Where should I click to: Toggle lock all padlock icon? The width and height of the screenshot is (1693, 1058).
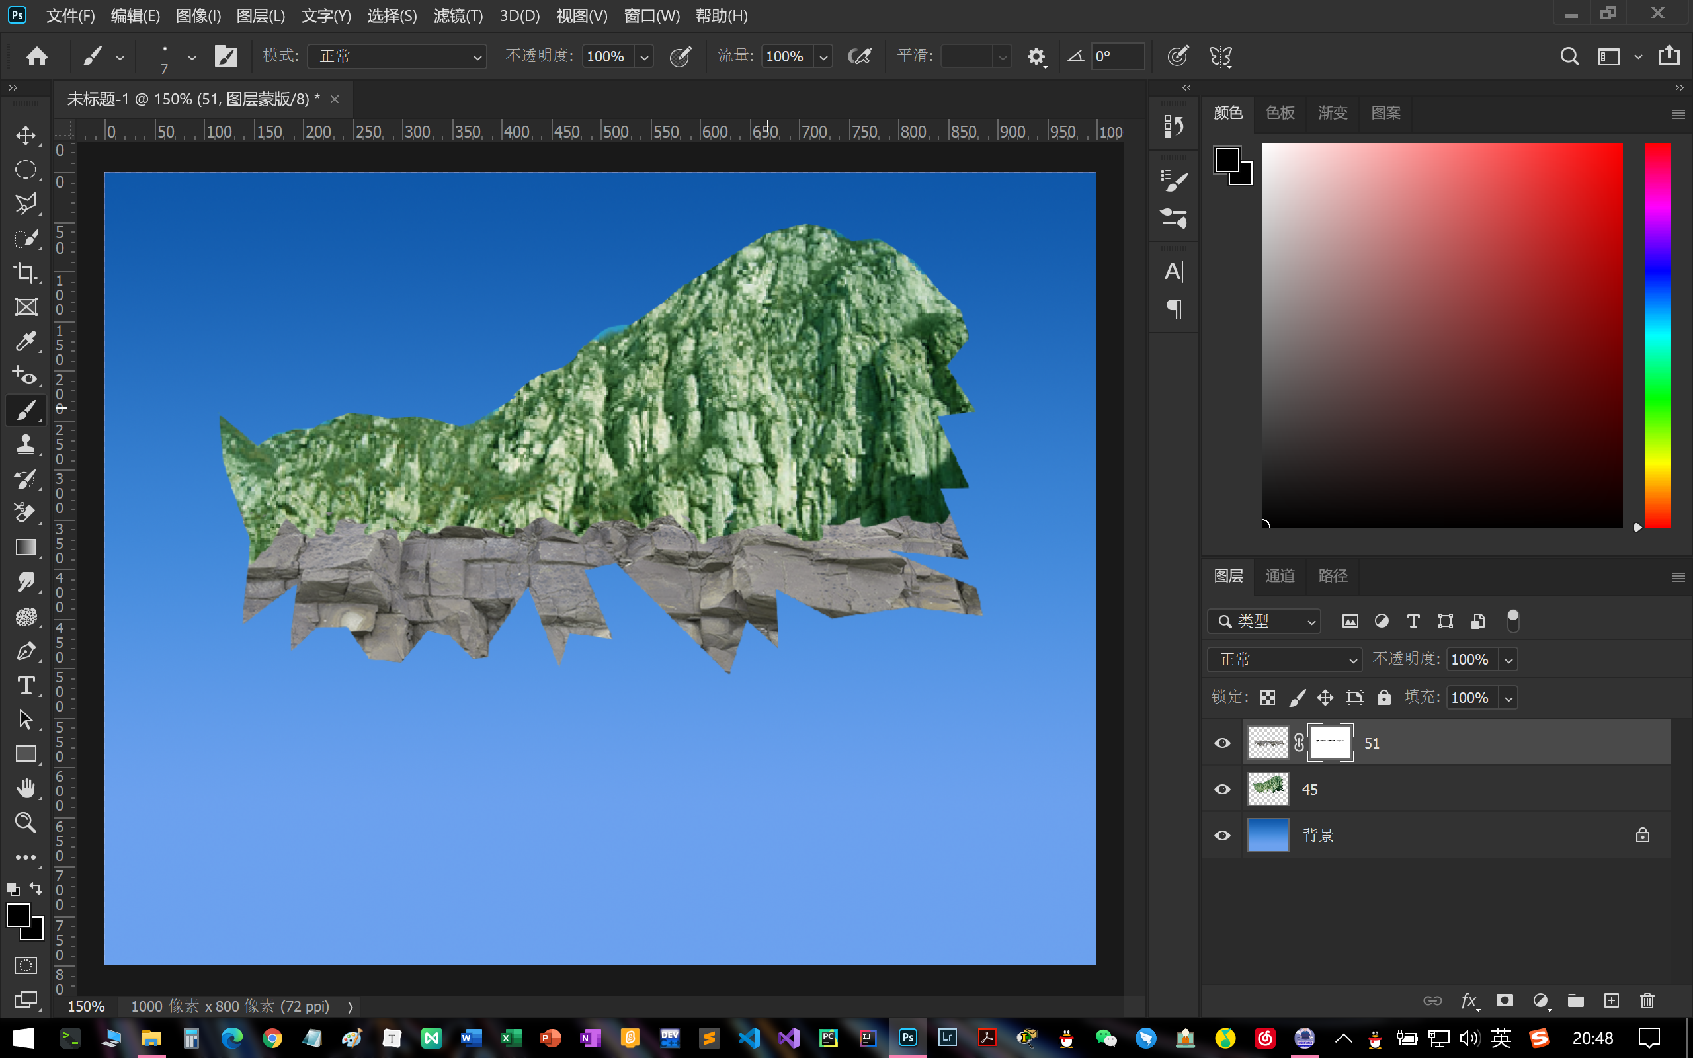[1383, 698]
